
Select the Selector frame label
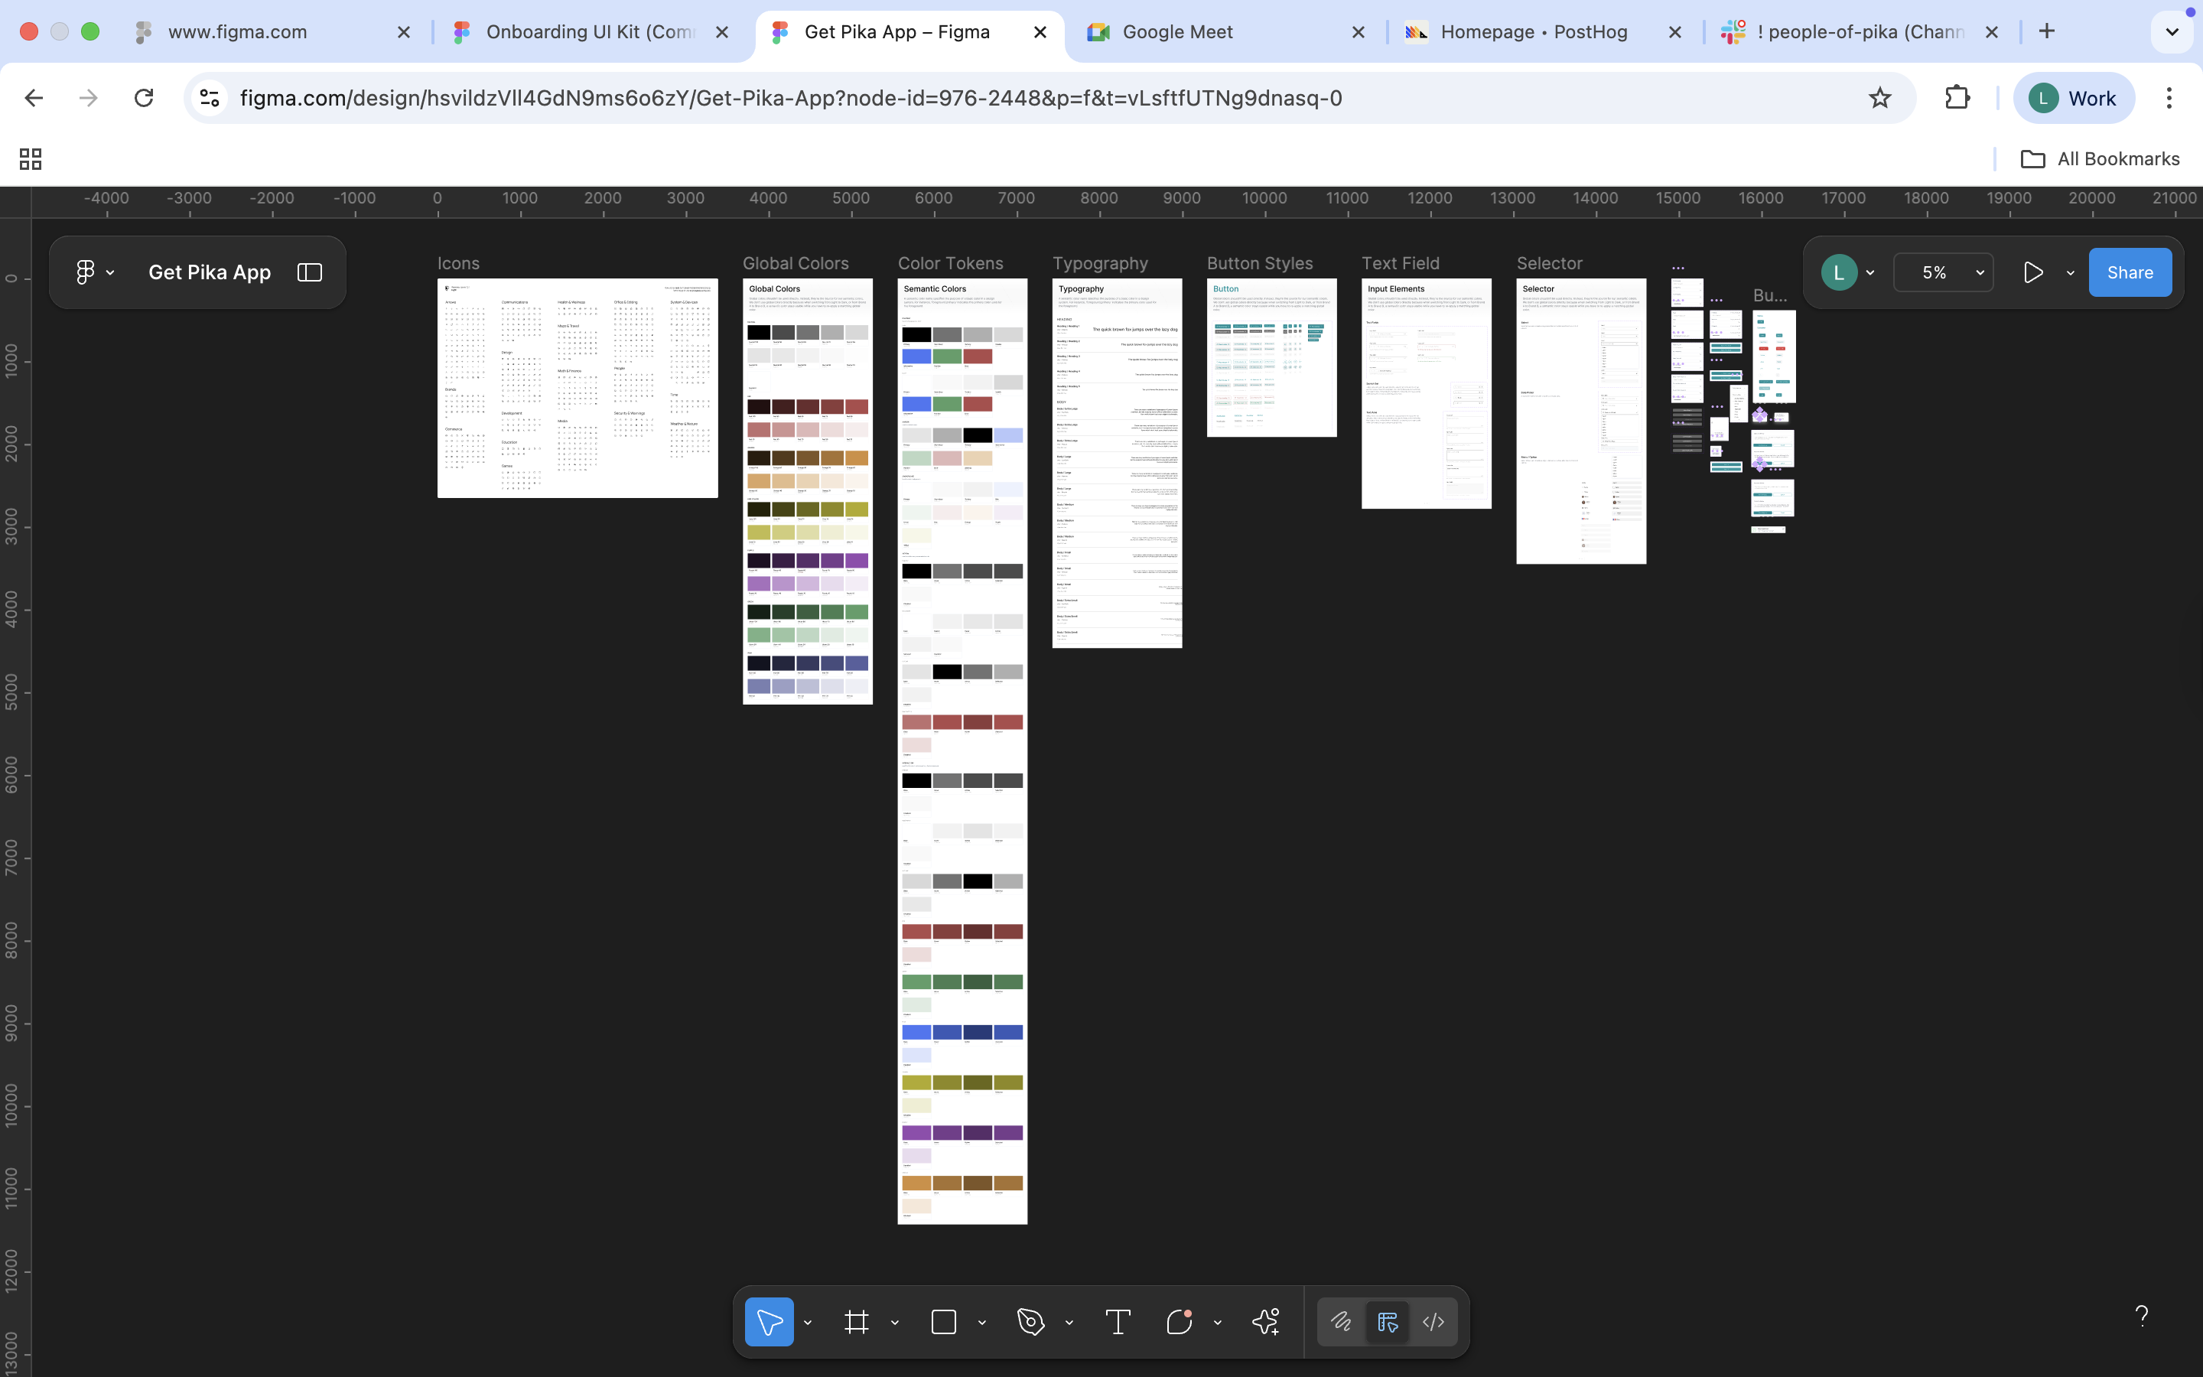coord(1550,263)
